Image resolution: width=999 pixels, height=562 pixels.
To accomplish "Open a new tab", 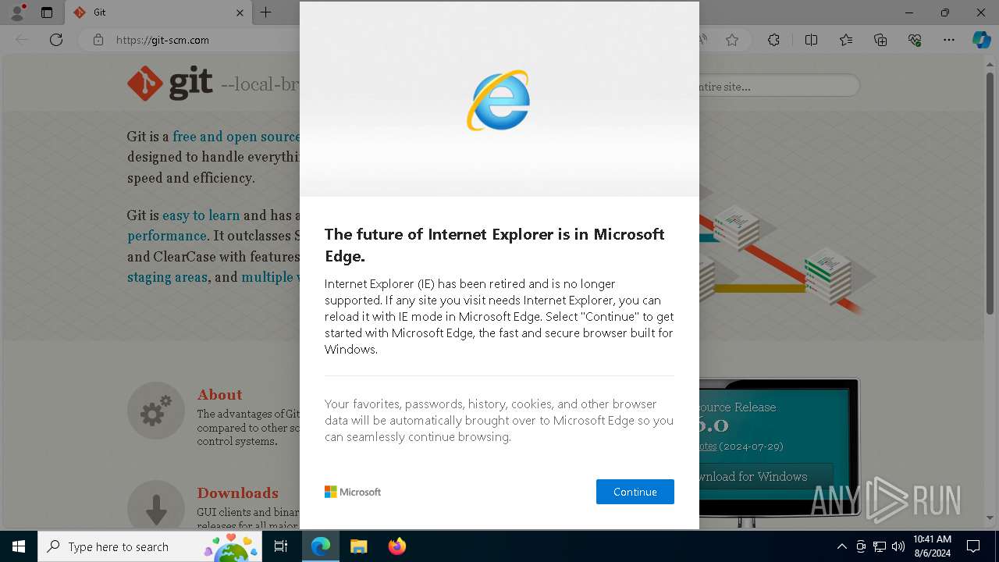I will (x=265, y=12).
